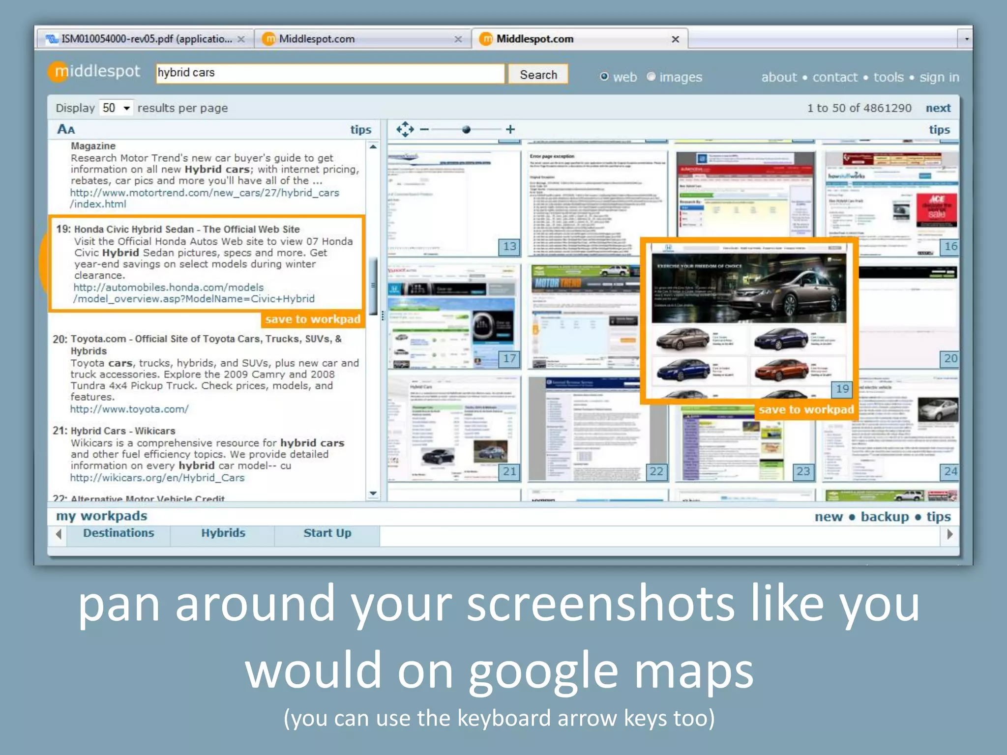The height and width of the screenshot is (755, 1007).
Task: Click results list scroll down arrow
Action: (373, 493)
